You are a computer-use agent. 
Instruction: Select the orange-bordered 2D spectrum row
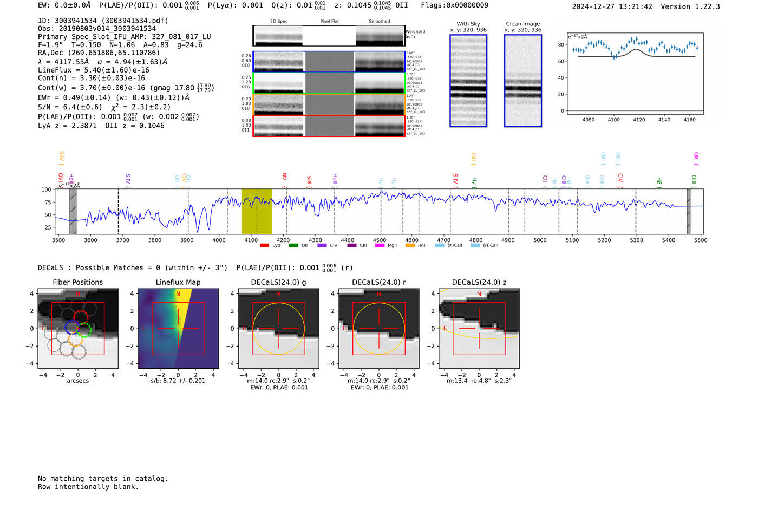[329, 104]
